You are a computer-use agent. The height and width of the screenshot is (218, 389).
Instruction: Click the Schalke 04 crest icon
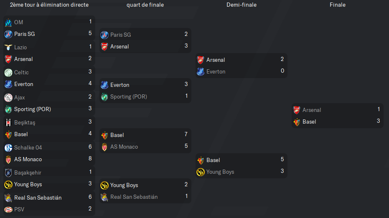[8, 147]
